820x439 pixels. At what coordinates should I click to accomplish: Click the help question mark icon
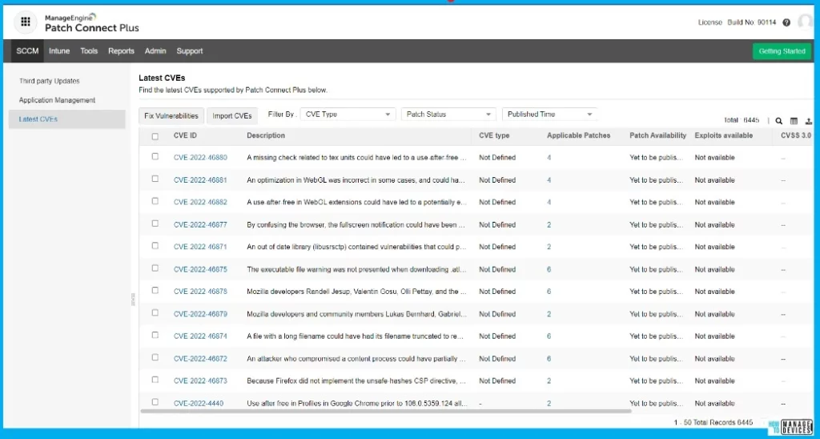click(786, 22)
